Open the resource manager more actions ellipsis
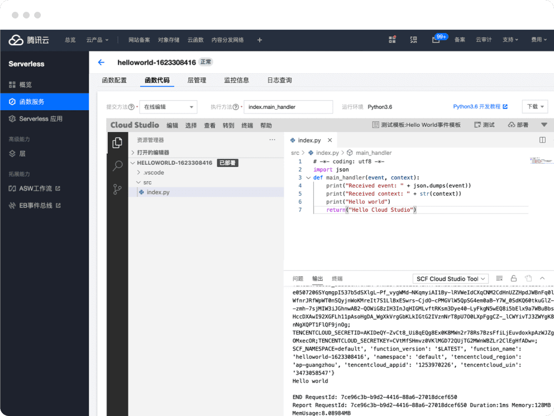 (272, 140)
